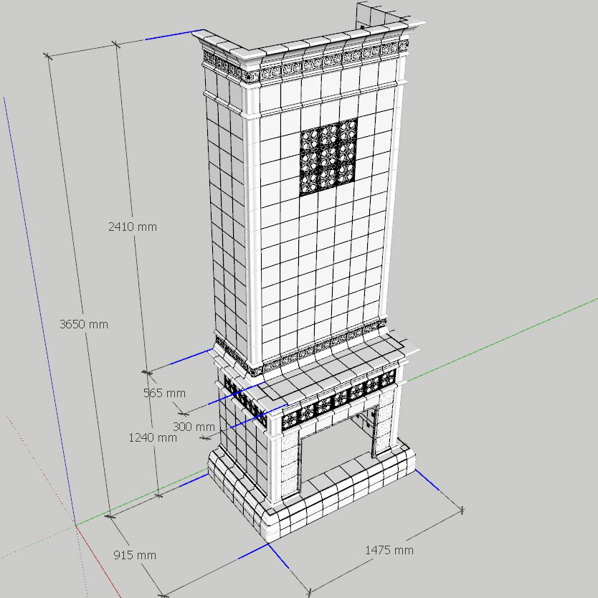Click the ornamental frieze above the firebox
Image resolution: width=598 pixels, height=598 pixels.
[338, 400]
